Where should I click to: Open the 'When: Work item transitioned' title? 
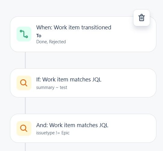(x=74, y=28)
